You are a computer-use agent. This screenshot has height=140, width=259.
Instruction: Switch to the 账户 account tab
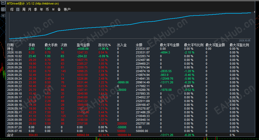click(67, 9)
